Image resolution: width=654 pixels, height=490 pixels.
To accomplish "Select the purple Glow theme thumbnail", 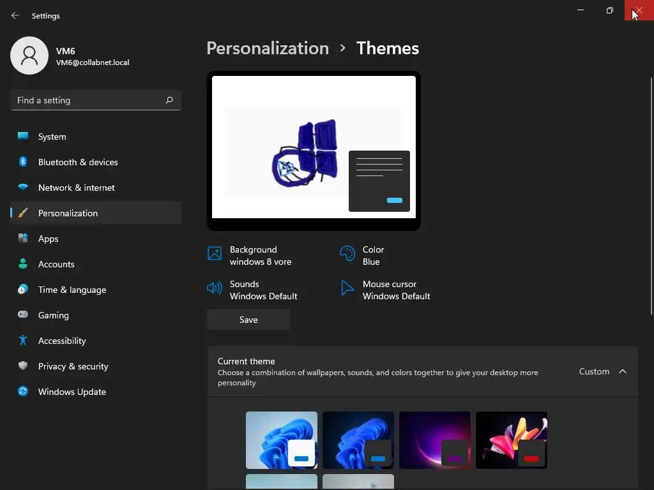I will pos(435,440).
